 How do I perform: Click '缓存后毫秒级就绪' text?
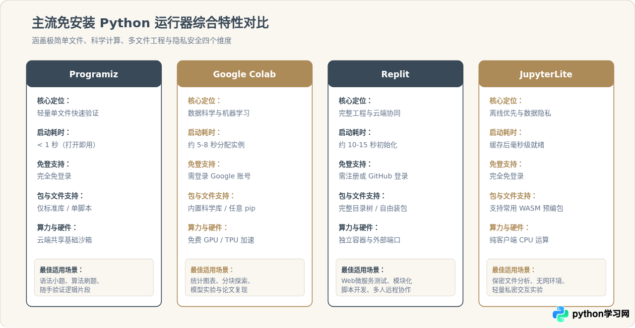click(517, 145)
